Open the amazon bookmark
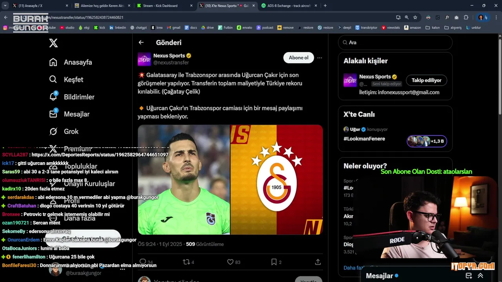This screenshot has width=502, height=282. tap(412, 28)
